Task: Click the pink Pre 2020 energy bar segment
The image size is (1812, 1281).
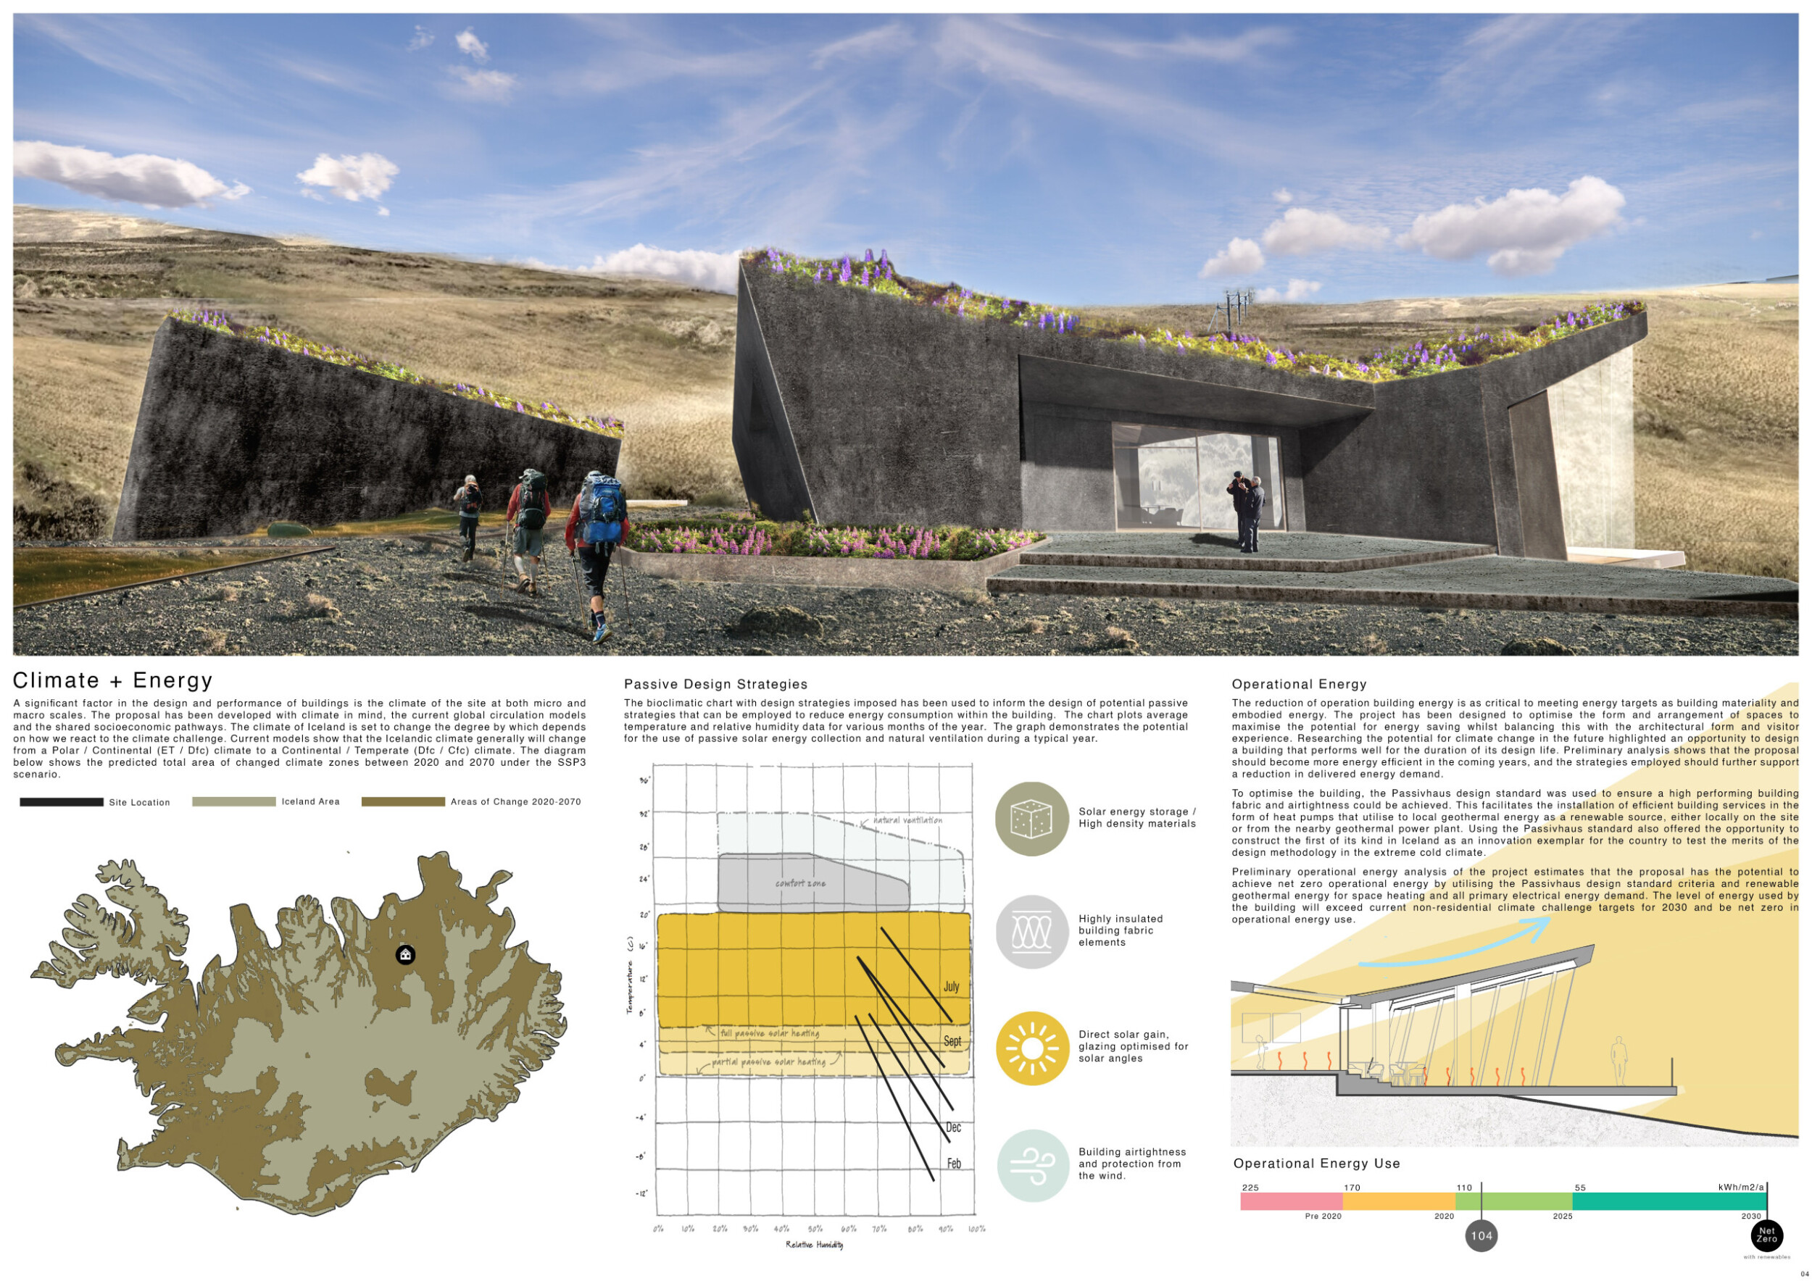Action: tap(1290, 1201)
